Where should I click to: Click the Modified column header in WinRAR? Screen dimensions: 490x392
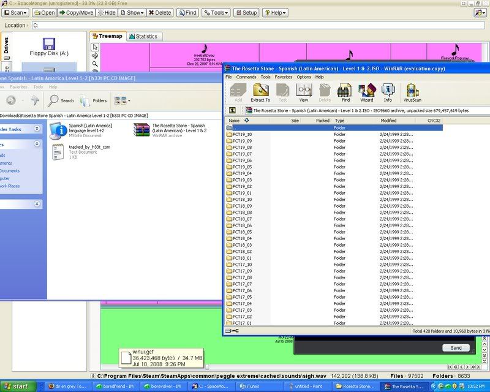[x=396, y=120]
